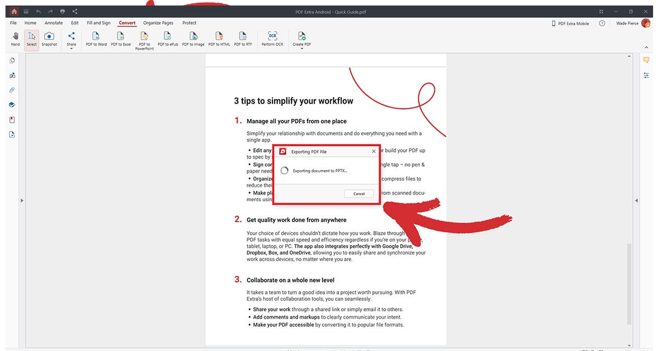
Task: Open the signatures sidebar panel
Action: (x=12, y=75)
